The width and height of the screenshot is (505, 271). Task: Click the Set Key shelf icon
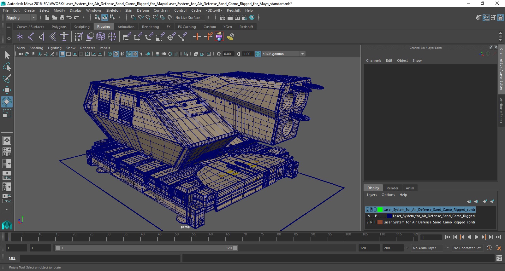pos(197,37)
